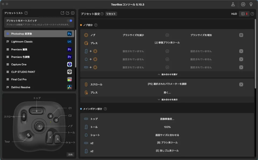Image resolution: width=258 pixels, height=160 pixels.
Task: Click the dice icon next to ブラシサイズを増加
Action: pyautogui.click(x=241, y=35)
